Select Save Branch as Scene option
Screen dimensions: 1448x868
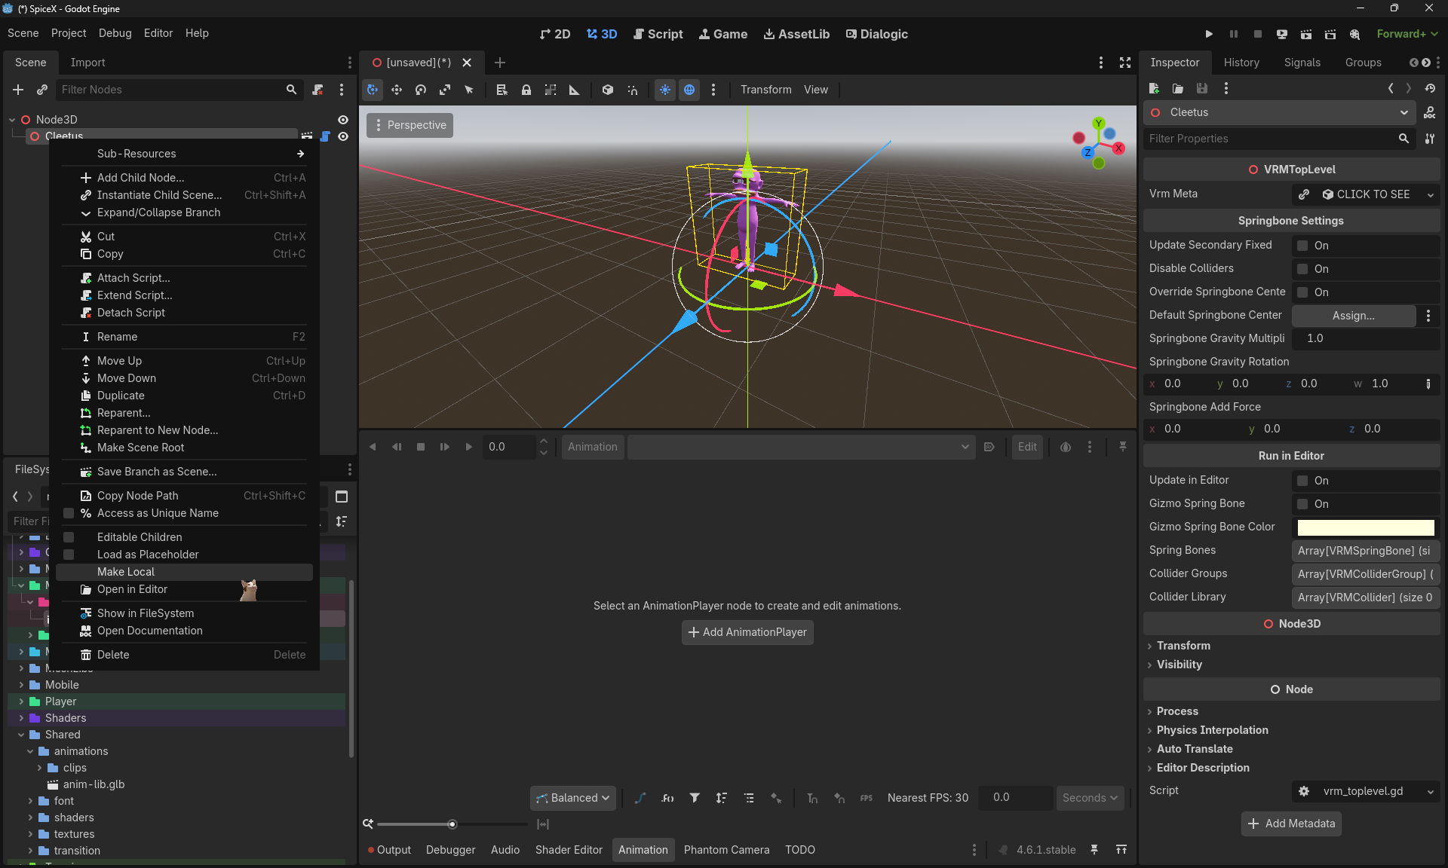click(185, 472)
